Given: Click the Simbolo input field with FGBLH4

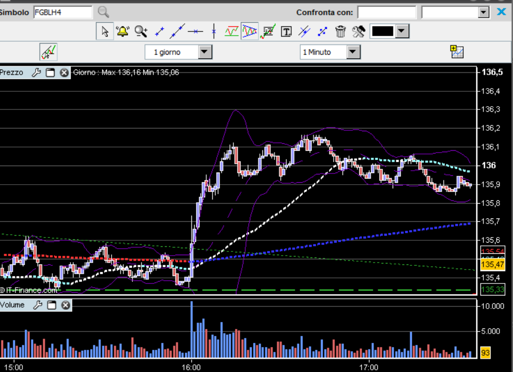Looking at the screenshot, I should pos(62,12).
